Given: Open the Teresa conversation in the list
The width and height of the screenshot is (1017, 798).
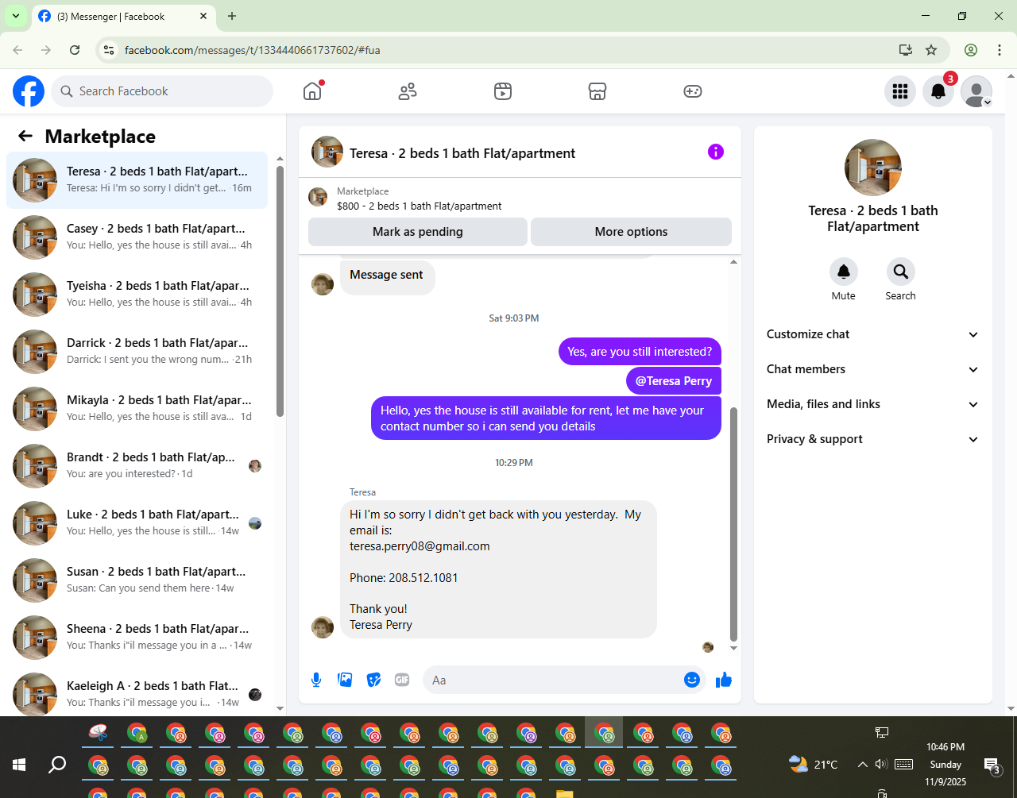Looking at the screenshot, I should tap(137, 180).
